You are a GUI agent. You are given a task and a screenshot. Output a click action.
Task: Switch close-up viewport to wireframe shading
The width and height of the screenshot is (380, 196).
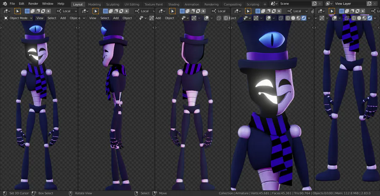pyautogui.click(x=288, y=18)
